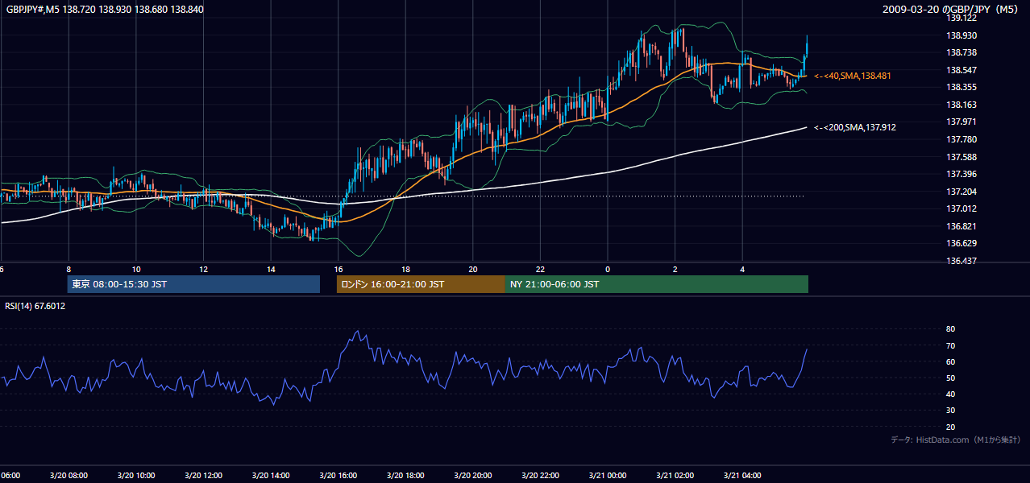
Task: Click the 137.971 price axis label
Action: (x=961, y=122)
